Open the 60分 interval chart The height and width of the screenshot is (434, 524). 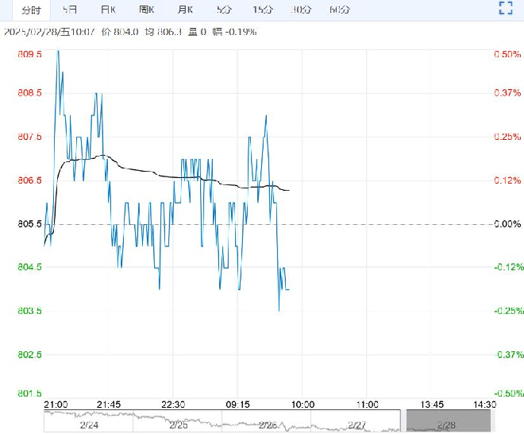click(x=340, y=10)
